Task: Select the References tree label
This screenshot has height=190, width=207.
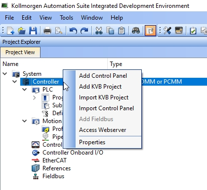Action: (56, 168)
